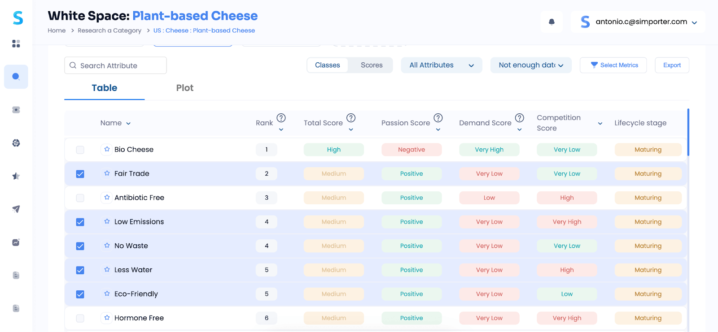
Task: Click the half-star rating icon in sidebar
Action: [16, 176]
